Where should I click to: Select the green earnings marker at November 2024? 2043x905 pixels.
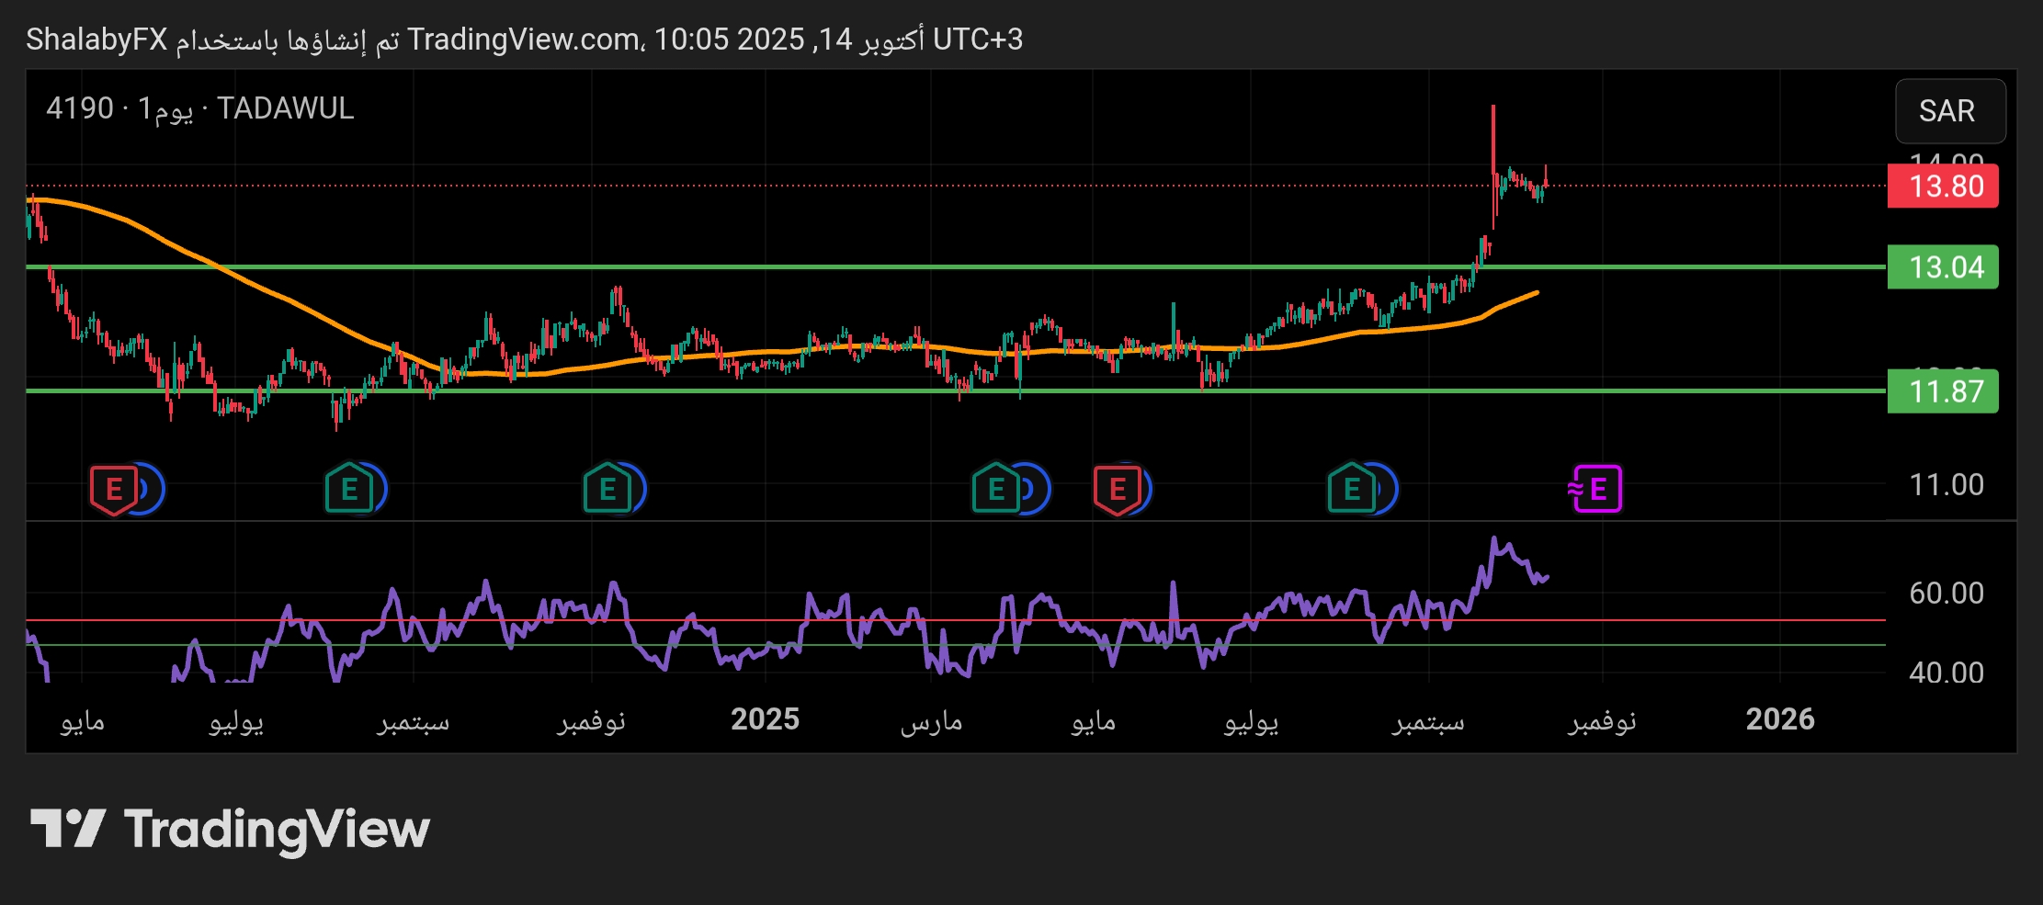pyautogui.click(x=607, y=489)
